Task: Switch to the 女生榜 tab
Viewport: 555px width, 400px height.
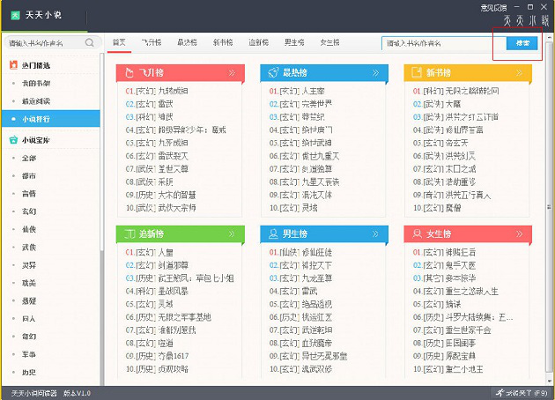Action: 329,42
